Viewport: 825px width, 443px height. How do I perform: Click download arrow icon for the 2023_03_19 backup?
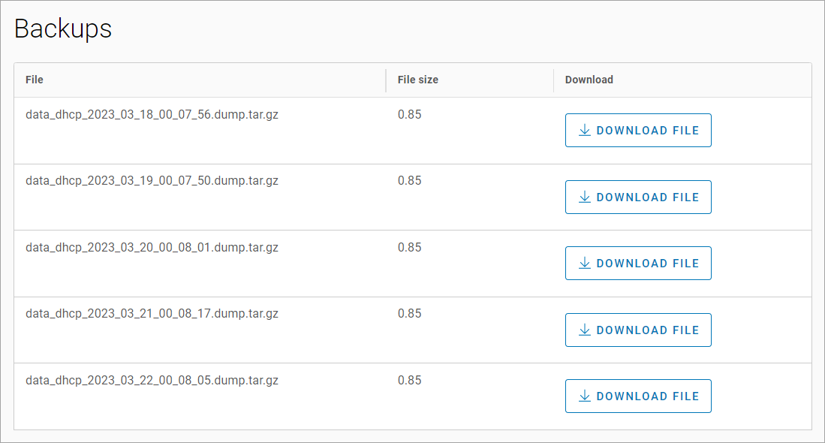[585, 197]
